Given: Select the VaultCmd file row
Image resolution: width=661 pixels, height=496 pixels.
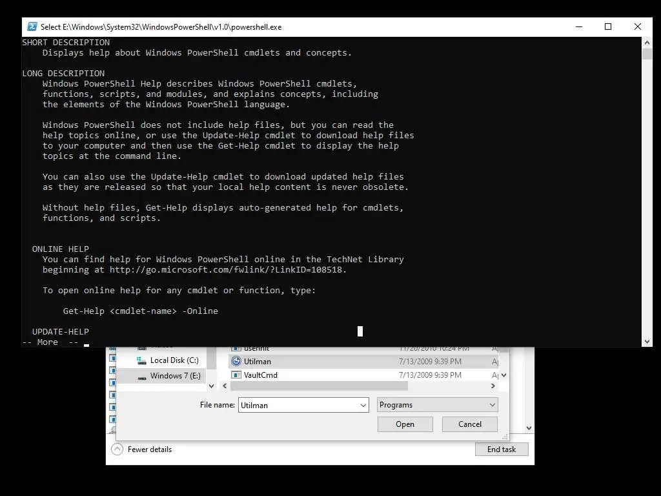Looking at the screenshot, I should coord(364,375).
